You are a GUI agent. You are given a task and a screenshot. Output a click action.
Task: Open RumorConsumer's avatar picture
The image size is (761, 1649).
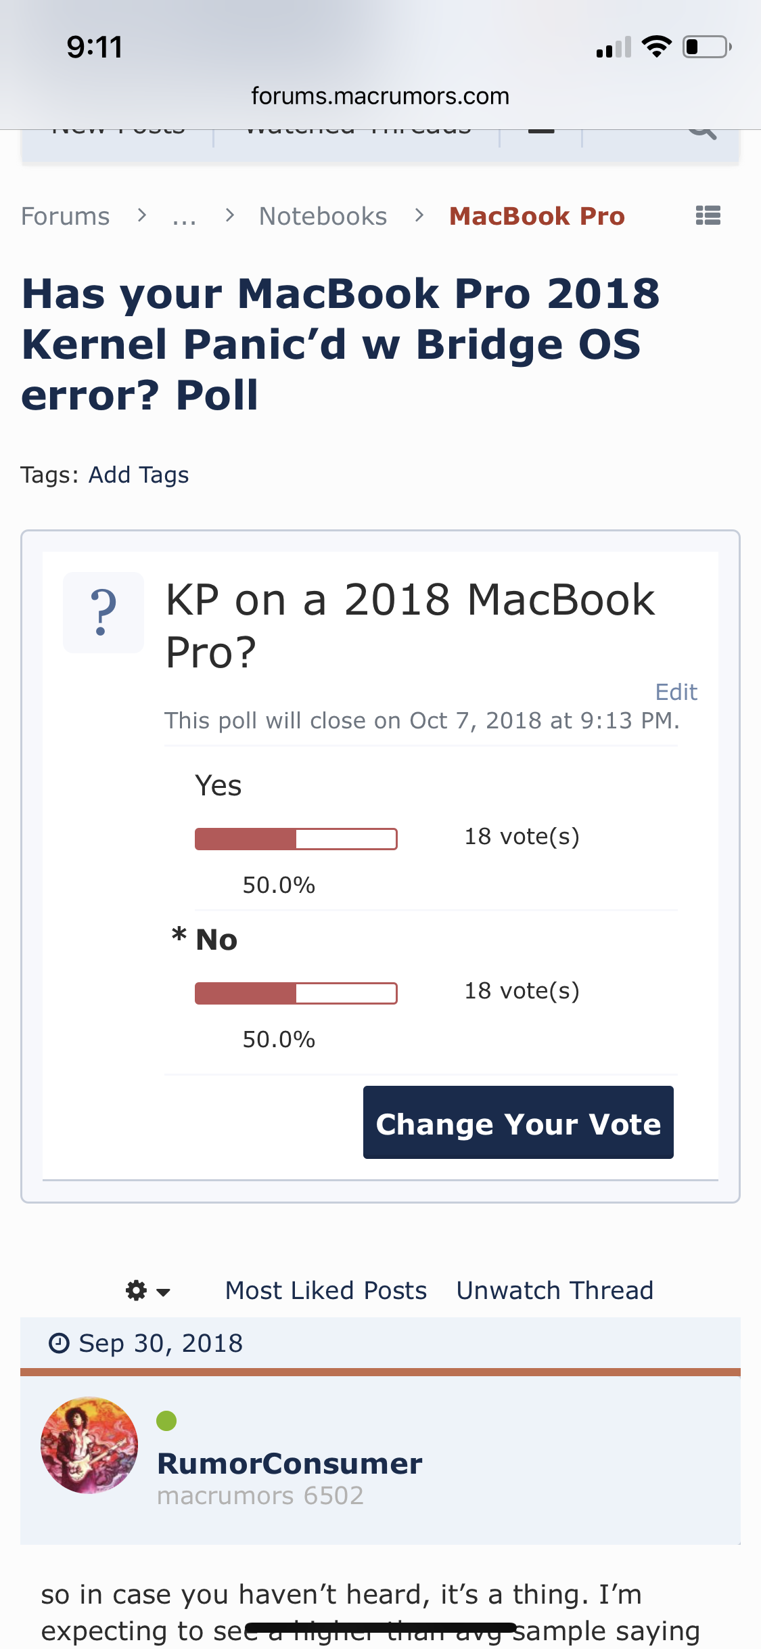coord(89,1445)
